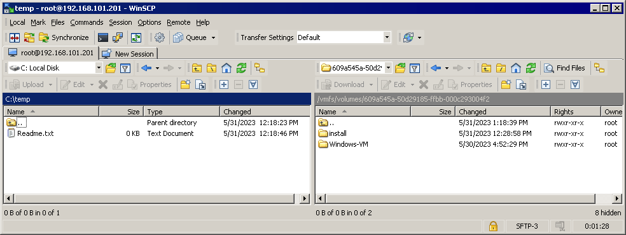Go back in the remote panel
626x235 pixels.
pos(436,68)
